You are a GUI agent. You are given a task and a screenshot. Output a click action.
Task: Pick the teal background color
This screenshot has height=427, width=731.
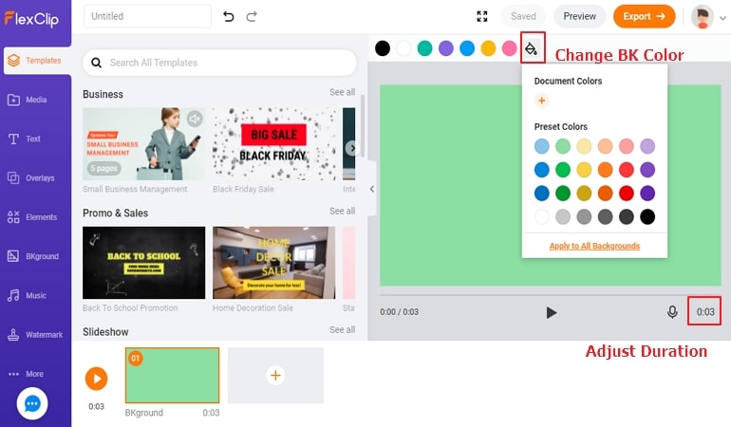click(x=424, y=48)
